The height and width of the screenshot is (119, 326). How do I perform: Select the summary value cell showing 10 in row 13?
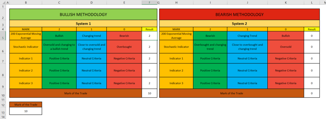coord(26,111)
